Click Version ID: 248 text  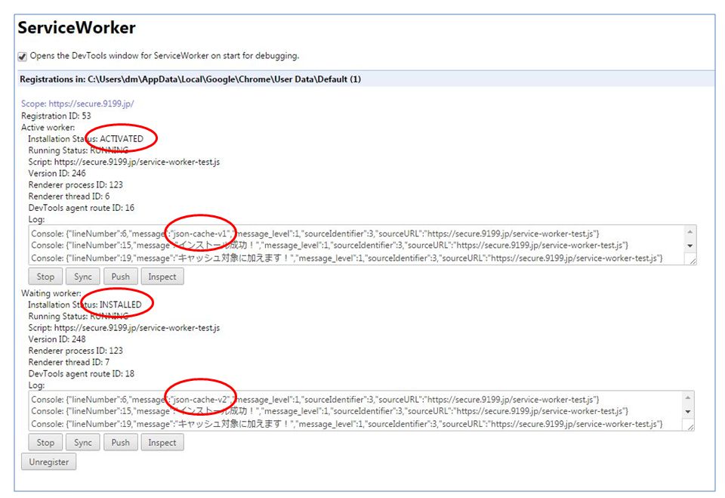coord(57,339)
